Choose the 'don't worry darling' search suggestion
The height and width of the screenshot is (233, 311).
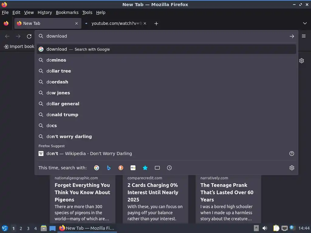[x=166, y=137]
